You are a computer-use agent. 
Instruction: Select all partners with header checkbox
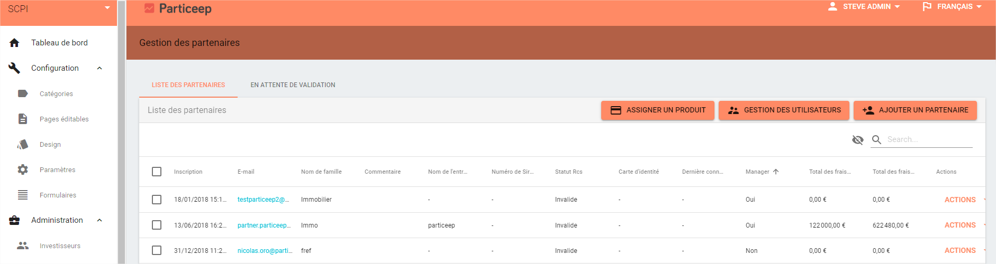[157, 172]
